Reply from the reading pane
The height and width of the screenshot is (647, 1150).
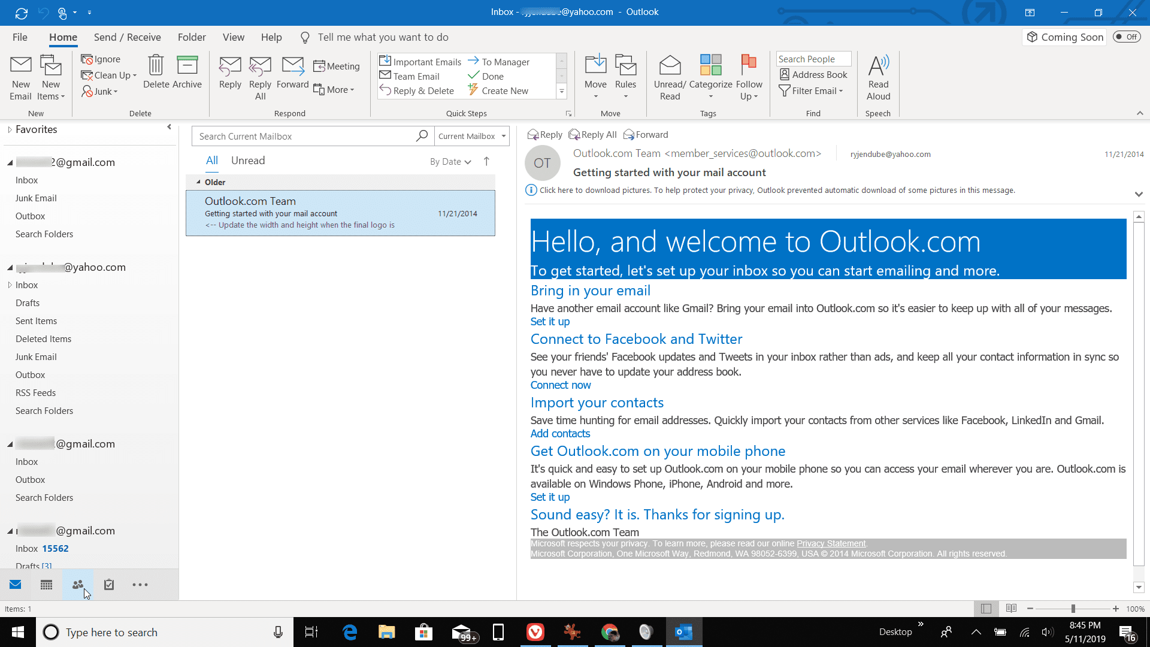point(544,135)
